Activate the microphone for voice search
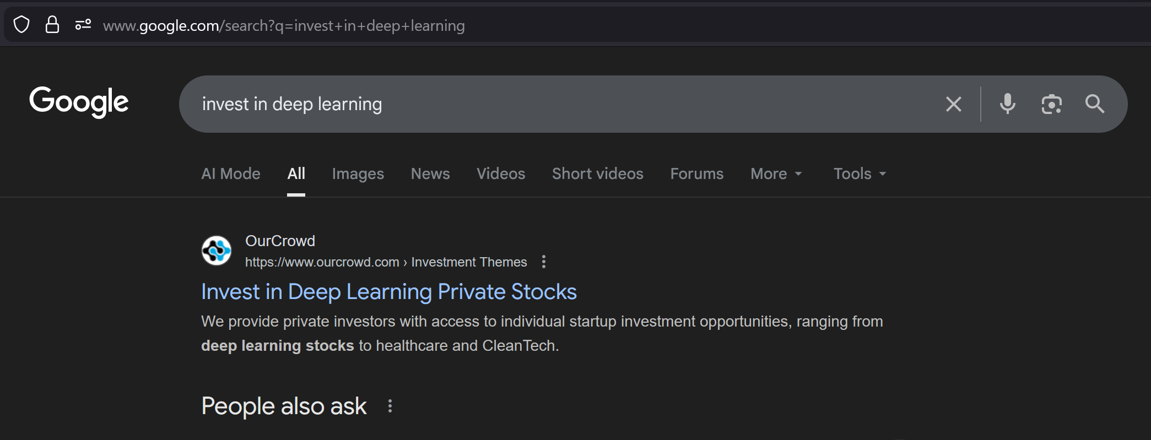Image resolution: width=1151 pixels, height=440 pixels. pyautogui.click(x=1008, y=104)
